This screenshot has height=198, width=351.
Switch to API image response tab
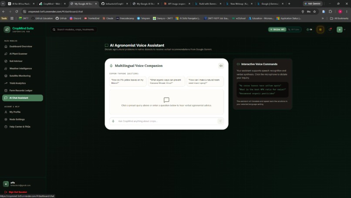177,3
